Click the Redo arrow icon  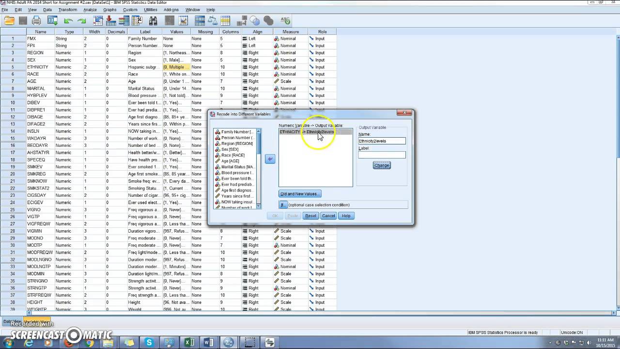point(82,21)
